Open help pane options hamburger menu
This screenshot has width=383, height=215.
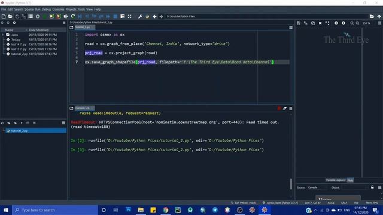pos(379,187)
